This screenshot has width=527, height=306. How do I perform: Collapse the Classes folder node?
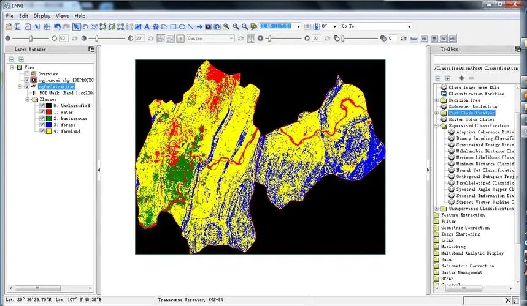27,100
